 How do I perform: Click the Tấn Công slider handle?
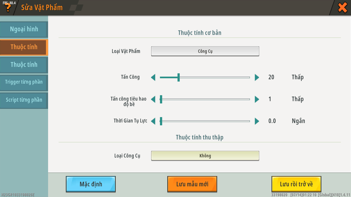point(179,77)
